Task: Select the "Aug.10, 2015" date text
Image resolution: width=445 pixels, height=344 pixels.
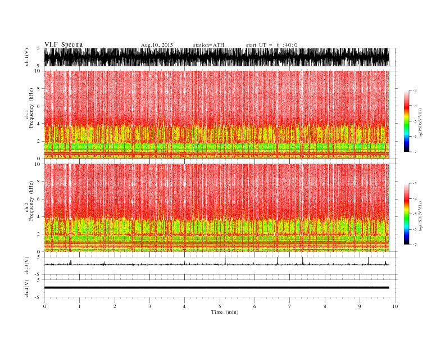Action: [157, 45]
